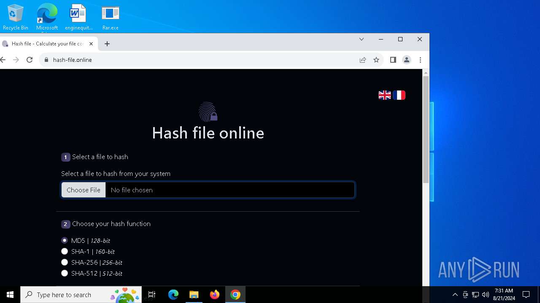Image resolution: width=540 pixels, height=303 pixels.
Task: Click the "No file chosen" text
Action: tap(132, 190)
